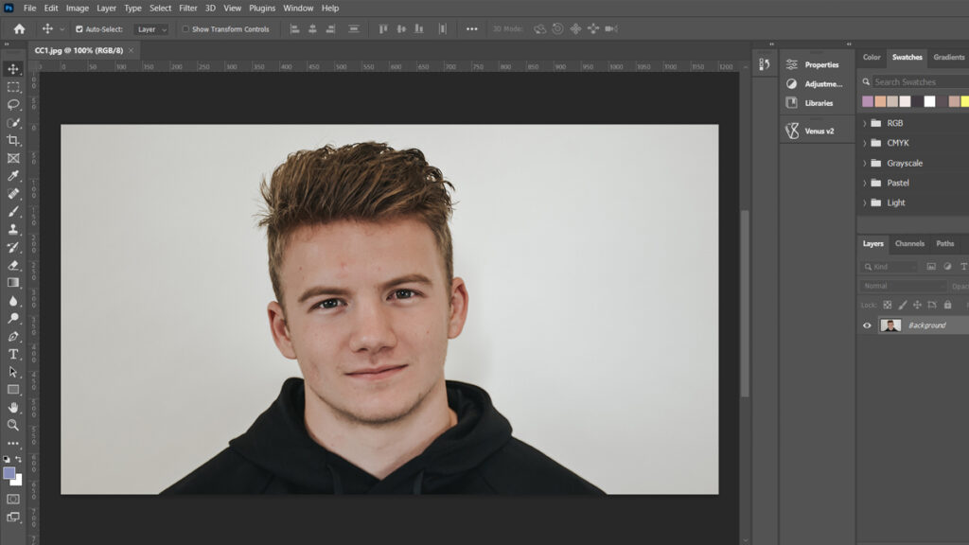Uncheck the Auto-Select checkbox
Viewport: 969px width, 545px height.
click(79, 29)
